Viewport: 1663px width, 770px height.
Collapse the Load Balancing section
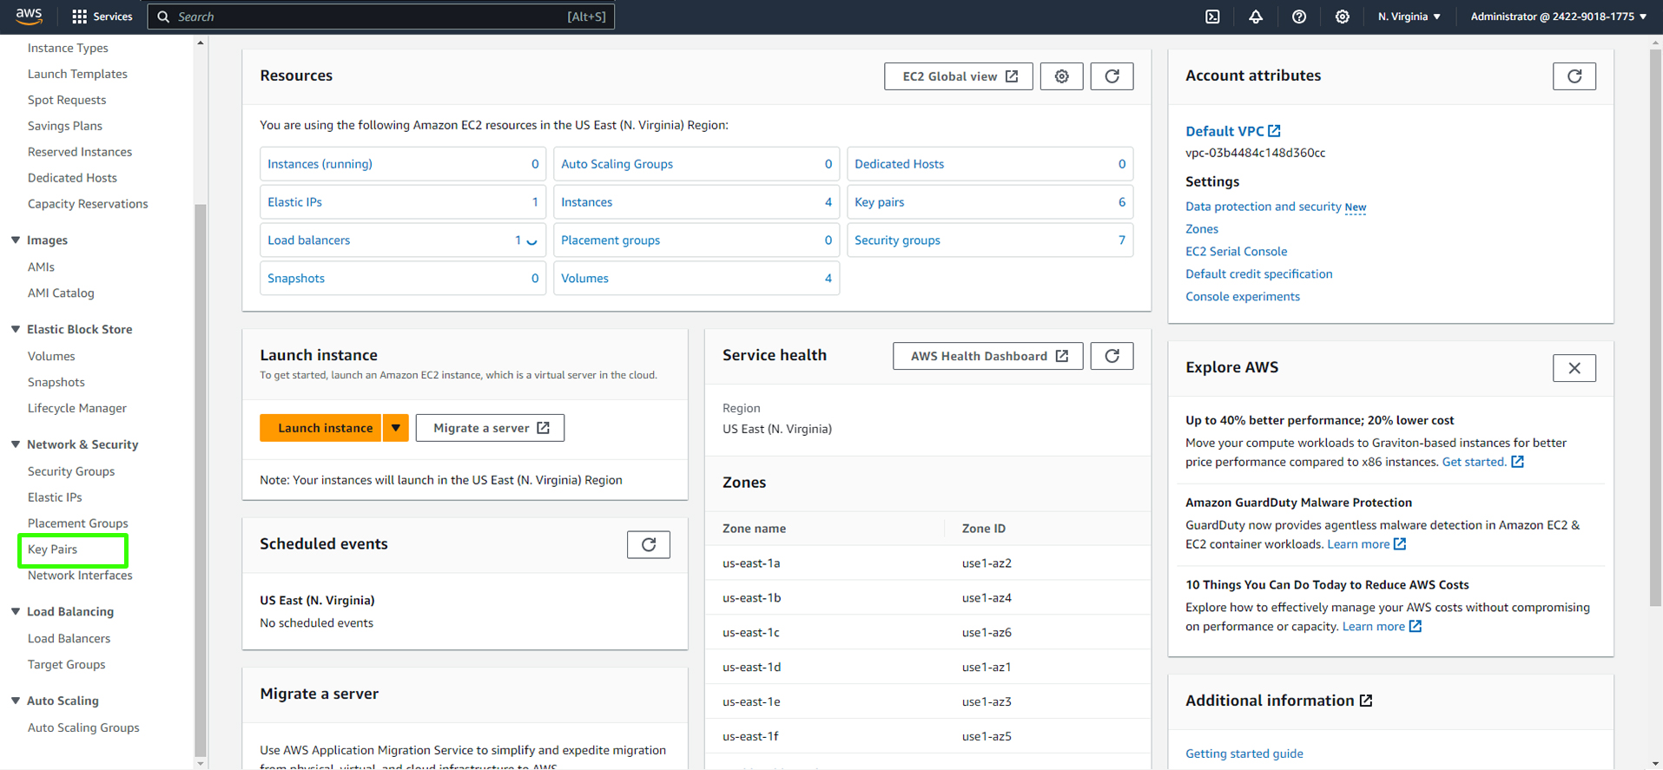[16, 612]
